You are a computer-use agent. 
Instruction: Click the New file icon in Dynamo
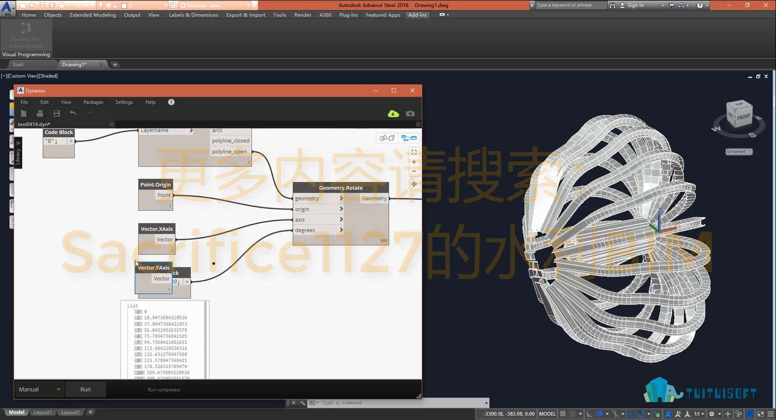point(23,113)
